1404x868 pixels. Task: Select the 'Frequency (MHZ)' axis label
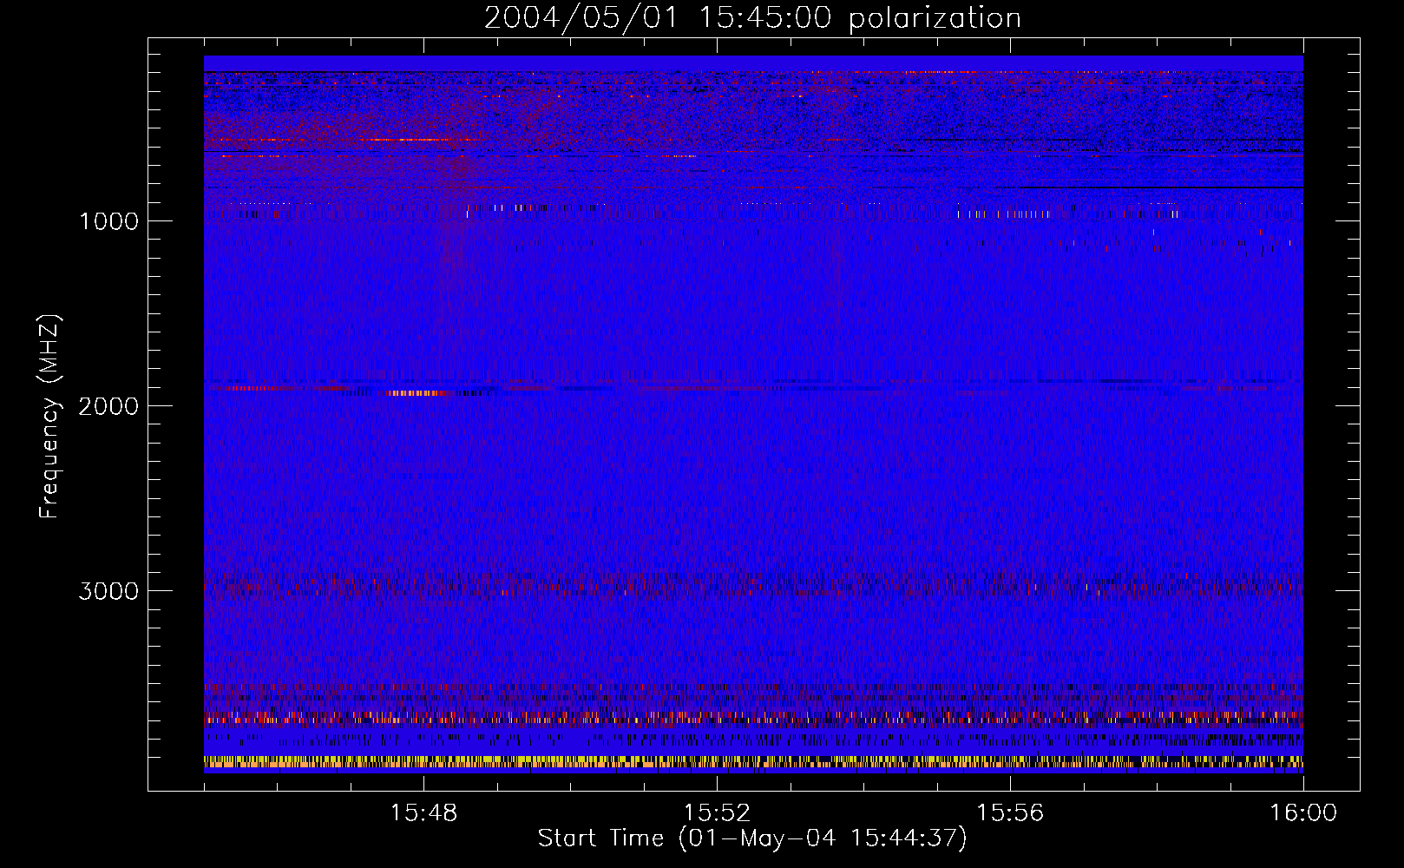49,417
